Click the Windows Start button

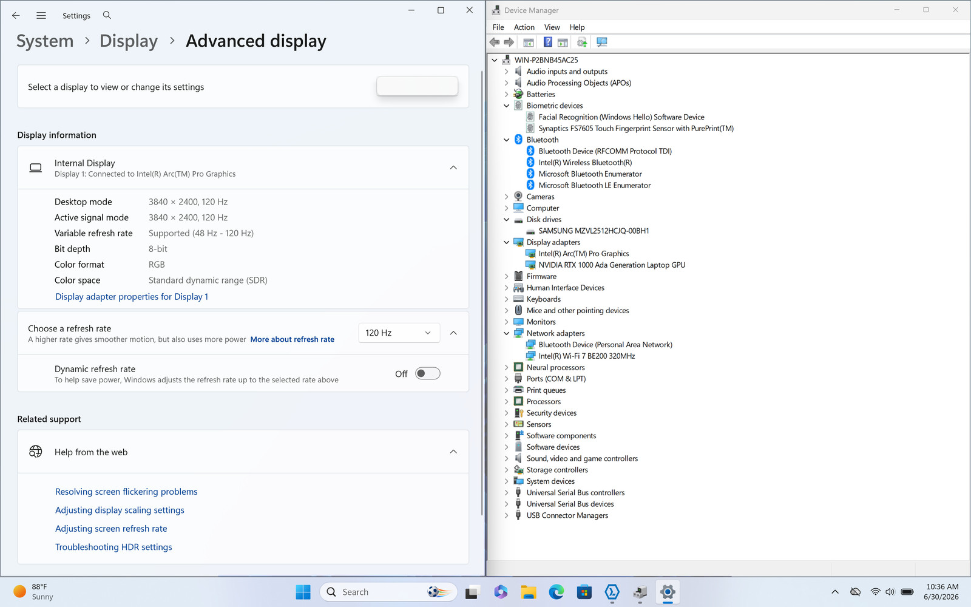click(303, 592)
